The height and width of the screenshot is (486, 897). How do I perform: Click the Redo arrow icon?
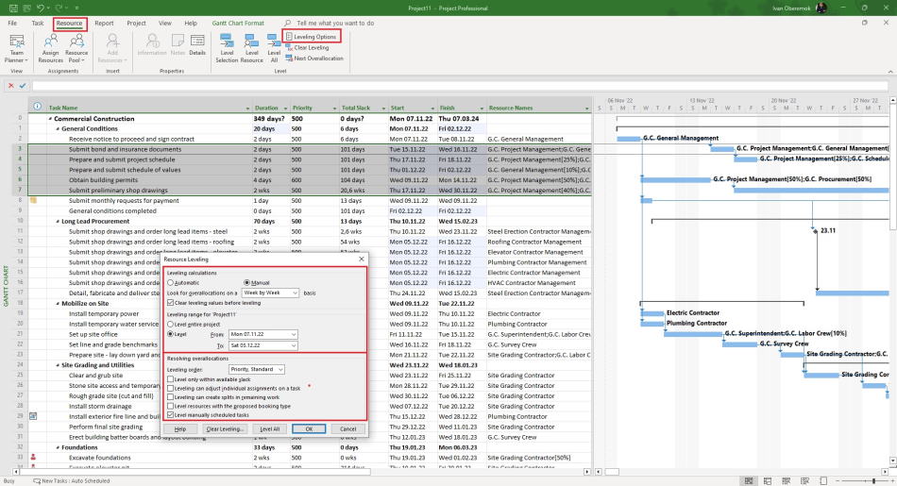[59, 8]
